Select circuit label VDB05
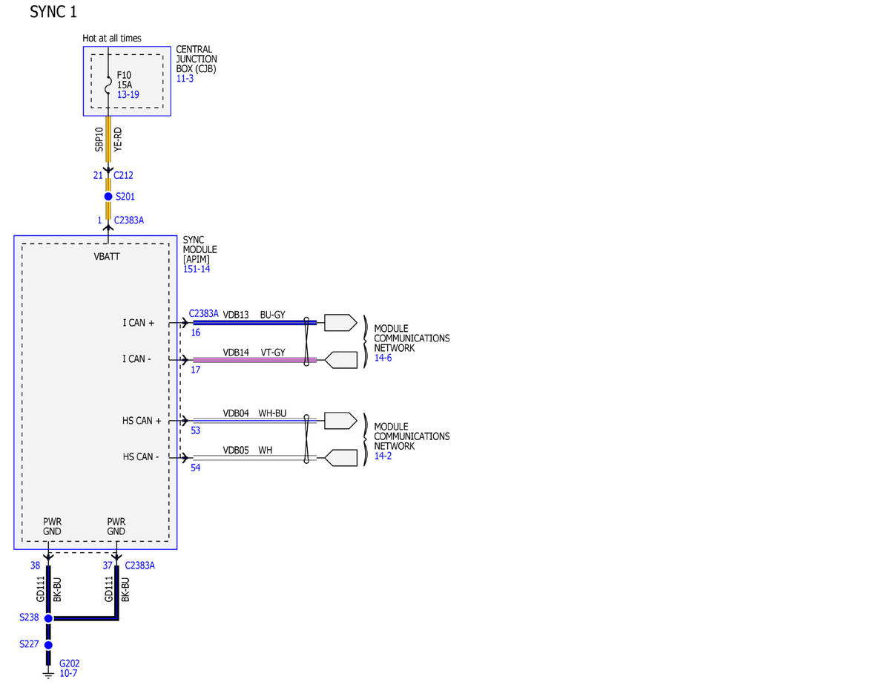This screenshot has height=688, width=890. (236, 450)
